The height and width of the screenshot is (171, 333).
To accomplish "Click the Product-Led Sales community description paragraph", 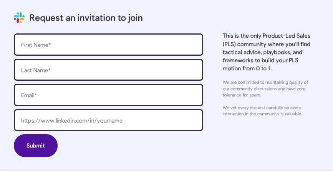I will coord(267,52).
